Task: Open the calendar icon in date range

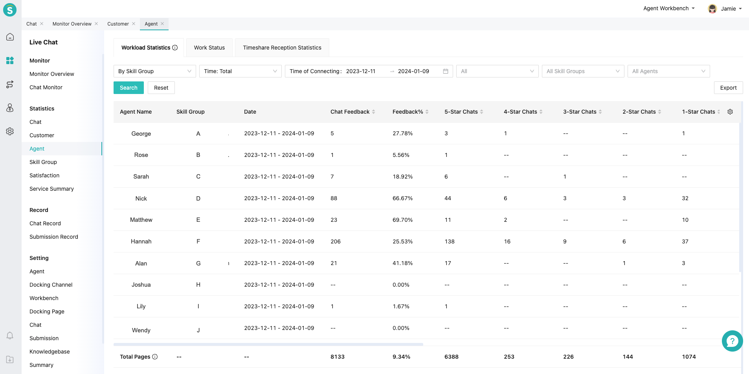Action: 446,71
